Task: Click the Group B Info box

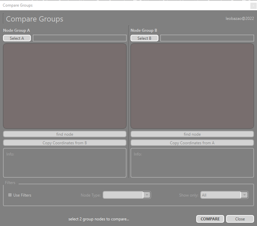Action: [192, 163]
